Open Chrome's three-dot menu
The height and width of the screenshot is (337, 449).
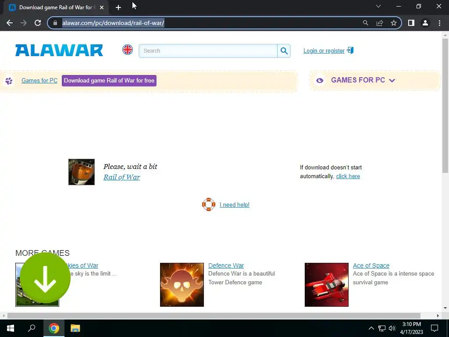[x=439, y=23]
